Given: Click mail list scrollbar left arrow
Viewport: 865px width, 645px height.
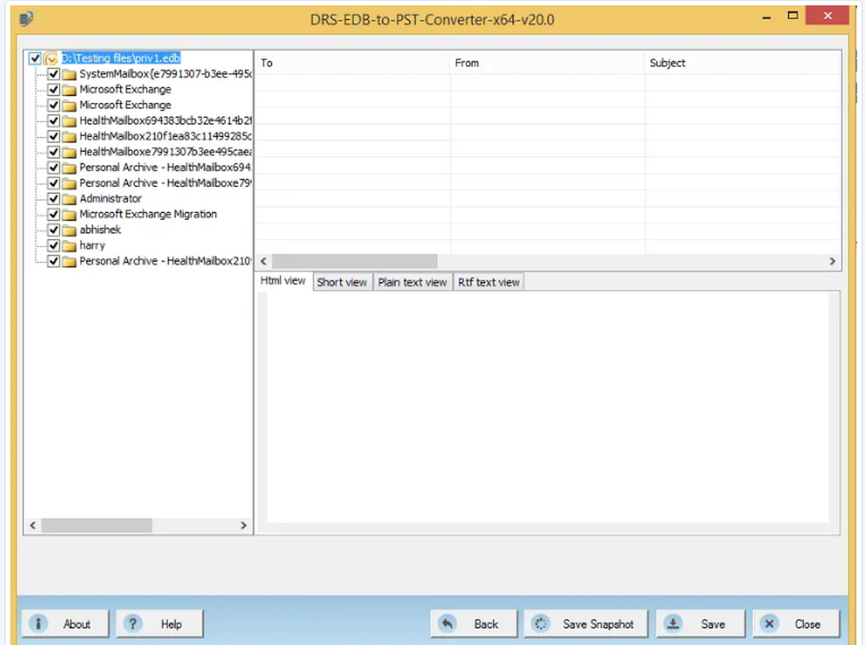Looking at the screenshot, I should pos(264,261).
